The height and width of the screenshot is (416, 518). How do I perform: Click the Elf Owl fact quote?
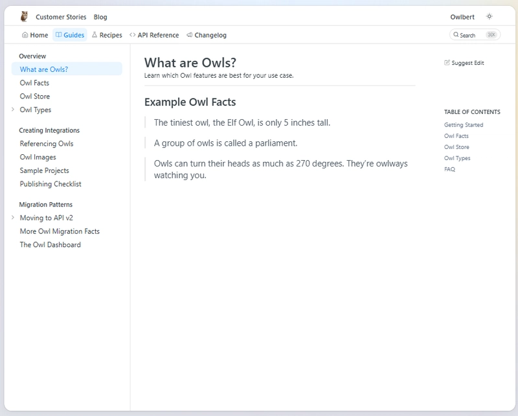pos(242,122)
